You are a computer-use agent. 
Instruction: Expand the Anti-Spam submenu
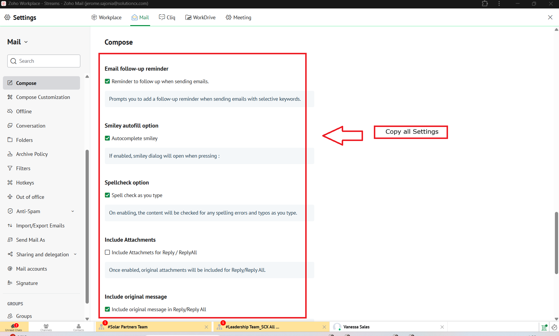(x=73, y=211)
